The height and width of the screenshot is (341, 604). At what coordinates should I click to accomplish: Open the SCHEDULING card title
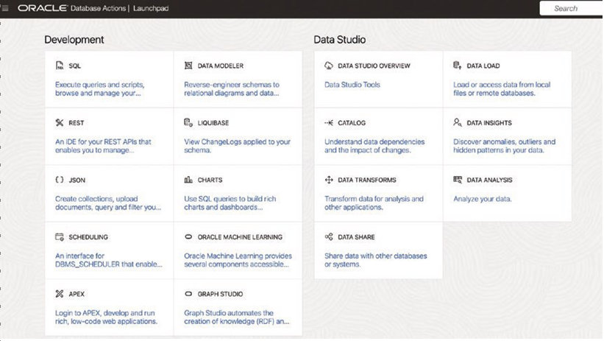tap(88, 237)
